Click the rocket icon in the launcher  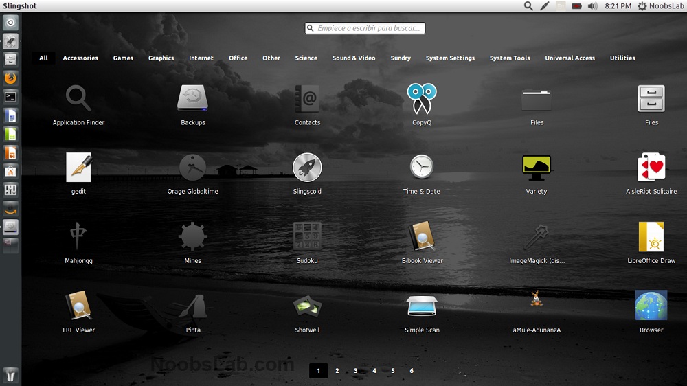coord(10,41)
